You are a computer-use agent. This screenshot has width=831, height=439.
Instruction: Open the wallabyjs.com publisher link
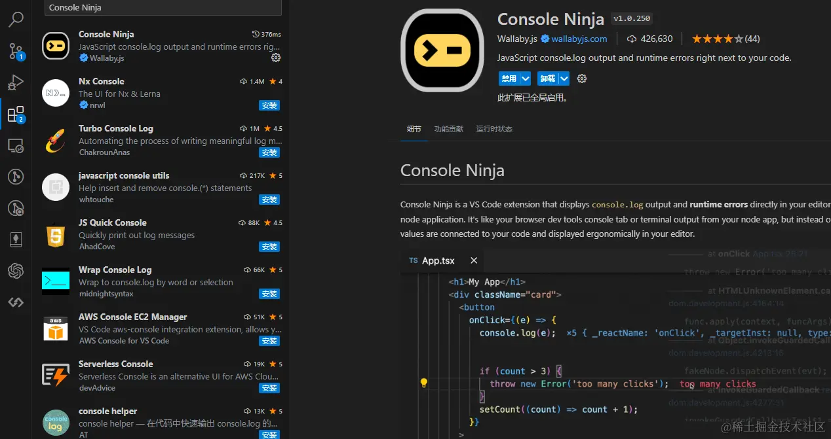[x=579, y=39]
